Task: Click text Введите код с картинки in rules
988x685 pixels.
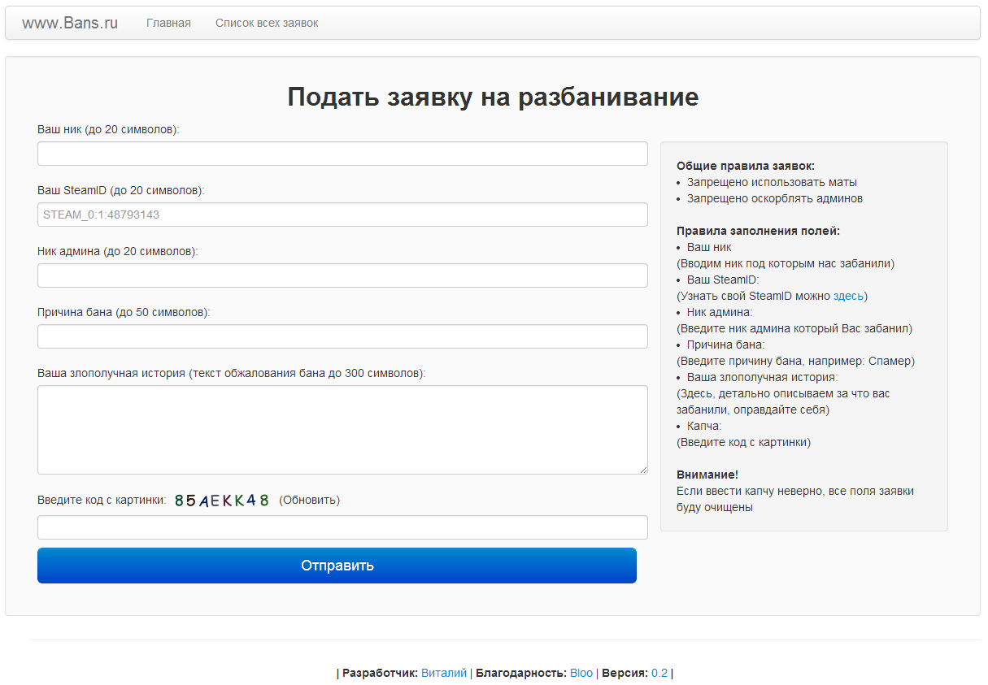Action: click(743, 442)
